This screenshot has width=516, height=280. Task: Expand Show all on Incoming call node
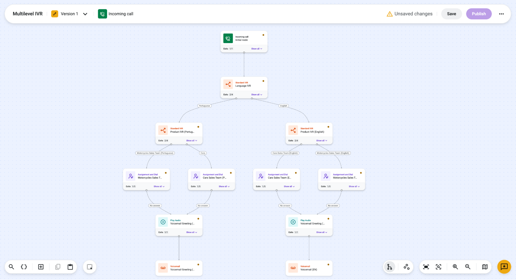[x=257, y=49]
